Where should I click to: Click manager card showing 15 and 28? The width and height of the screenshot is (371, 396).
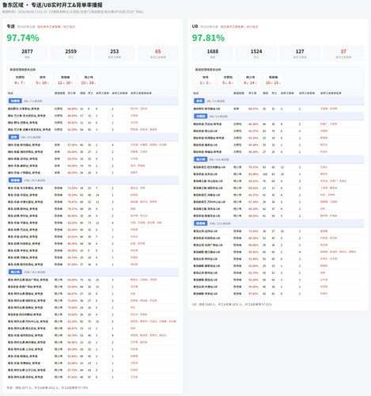tap(89, 80)
